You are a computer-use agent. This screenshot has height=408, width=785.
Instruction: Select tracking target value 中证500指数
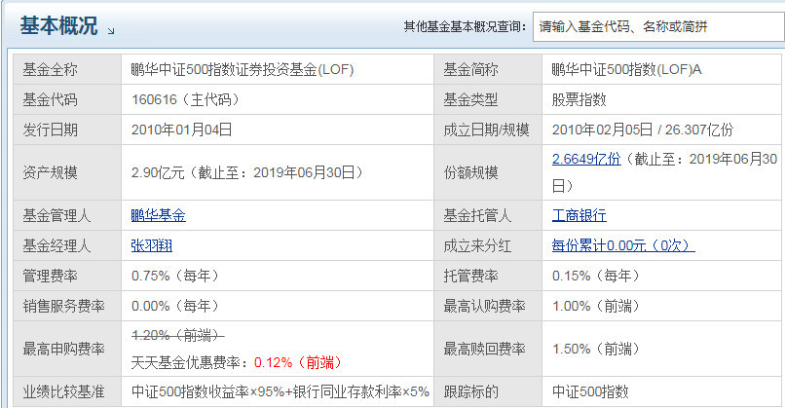click(590, 391)
